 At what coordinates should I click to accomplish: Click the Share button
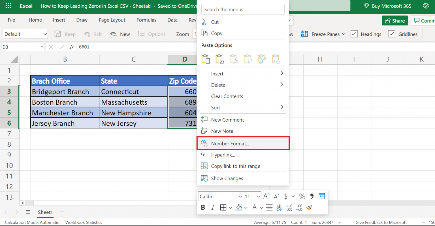(x=395, y=20)
